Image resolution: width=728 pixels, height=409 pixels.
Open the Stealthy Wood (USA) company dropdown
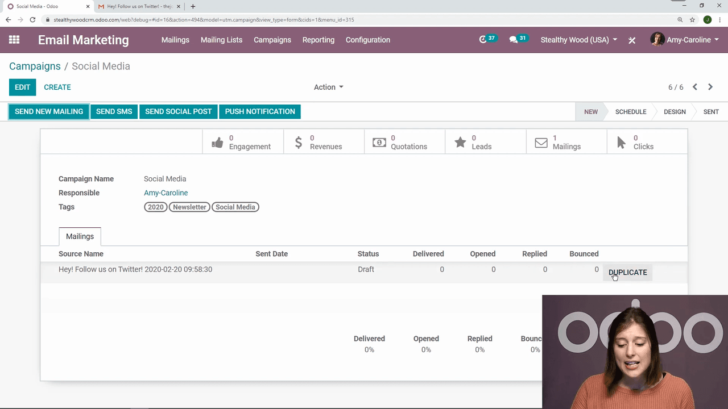pos(578,40)
